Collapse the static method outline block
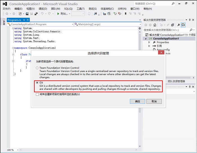The image size is (197, 153). point(13,61)
